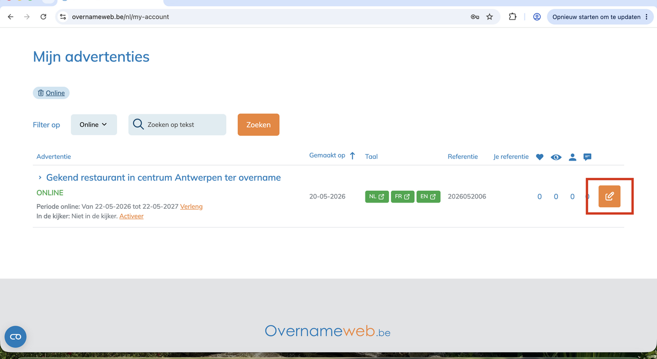Remove the Online filter chip with trash icon
The height and width of the screenshot is (359, 657).
point(41,93)
